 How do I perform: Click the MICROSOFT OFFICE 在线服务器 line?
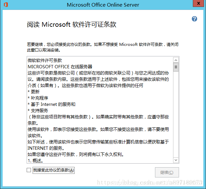click(60, 67)
